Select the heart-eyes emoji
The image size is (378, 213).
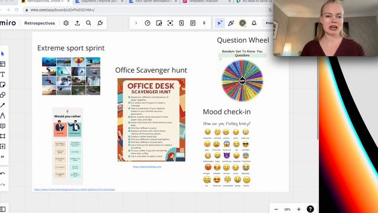(217, 179)
